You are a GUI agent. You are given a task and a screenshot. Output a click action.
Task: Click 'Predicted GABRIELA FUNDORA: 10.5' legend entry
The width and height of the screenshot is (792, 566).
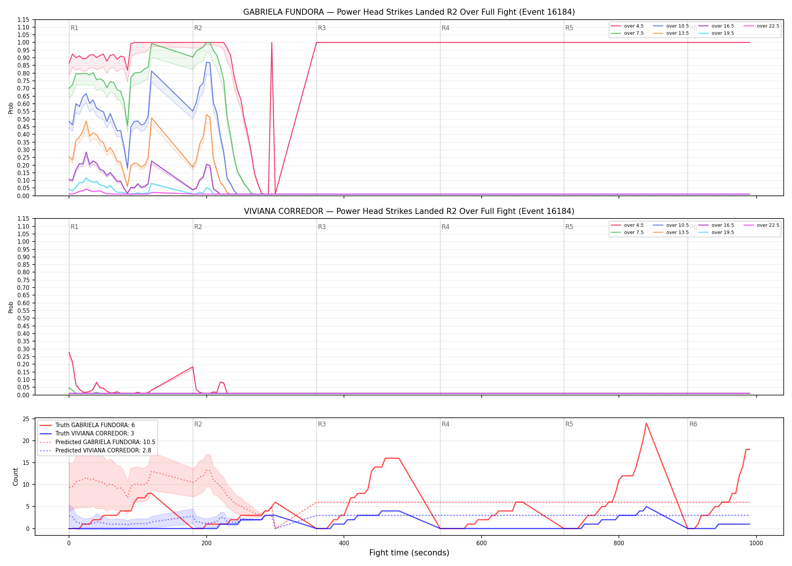click(x=97, y=442)
